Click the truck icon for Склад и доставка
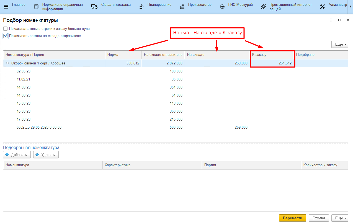Image resolution: width=353 pixels, height=224 pixels. (x=94, y=7)
